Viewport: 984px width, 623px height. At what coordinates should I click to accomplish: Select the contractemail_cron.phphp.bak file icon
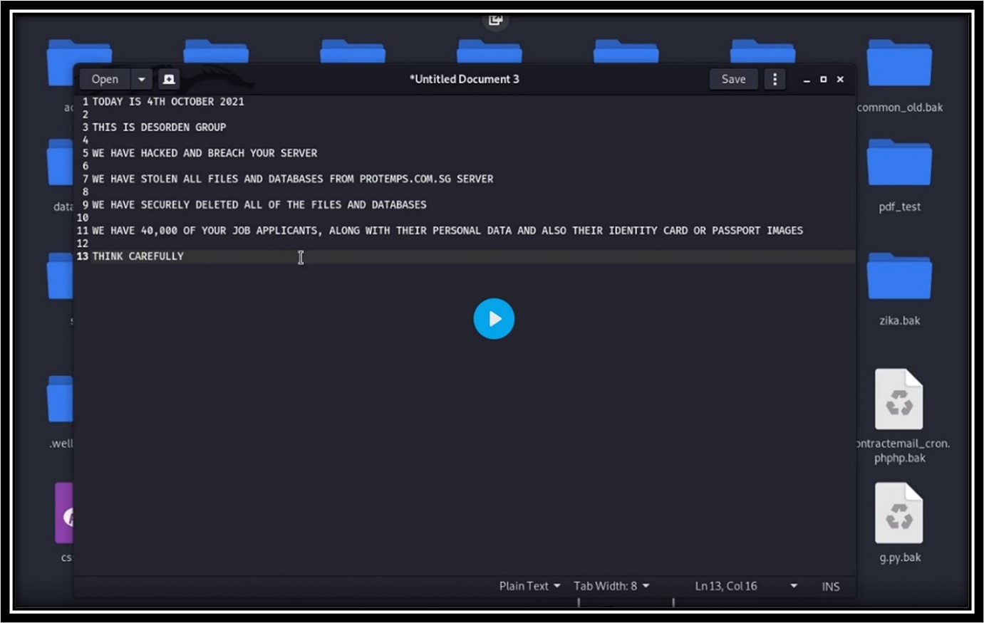(x=899, y=399)
